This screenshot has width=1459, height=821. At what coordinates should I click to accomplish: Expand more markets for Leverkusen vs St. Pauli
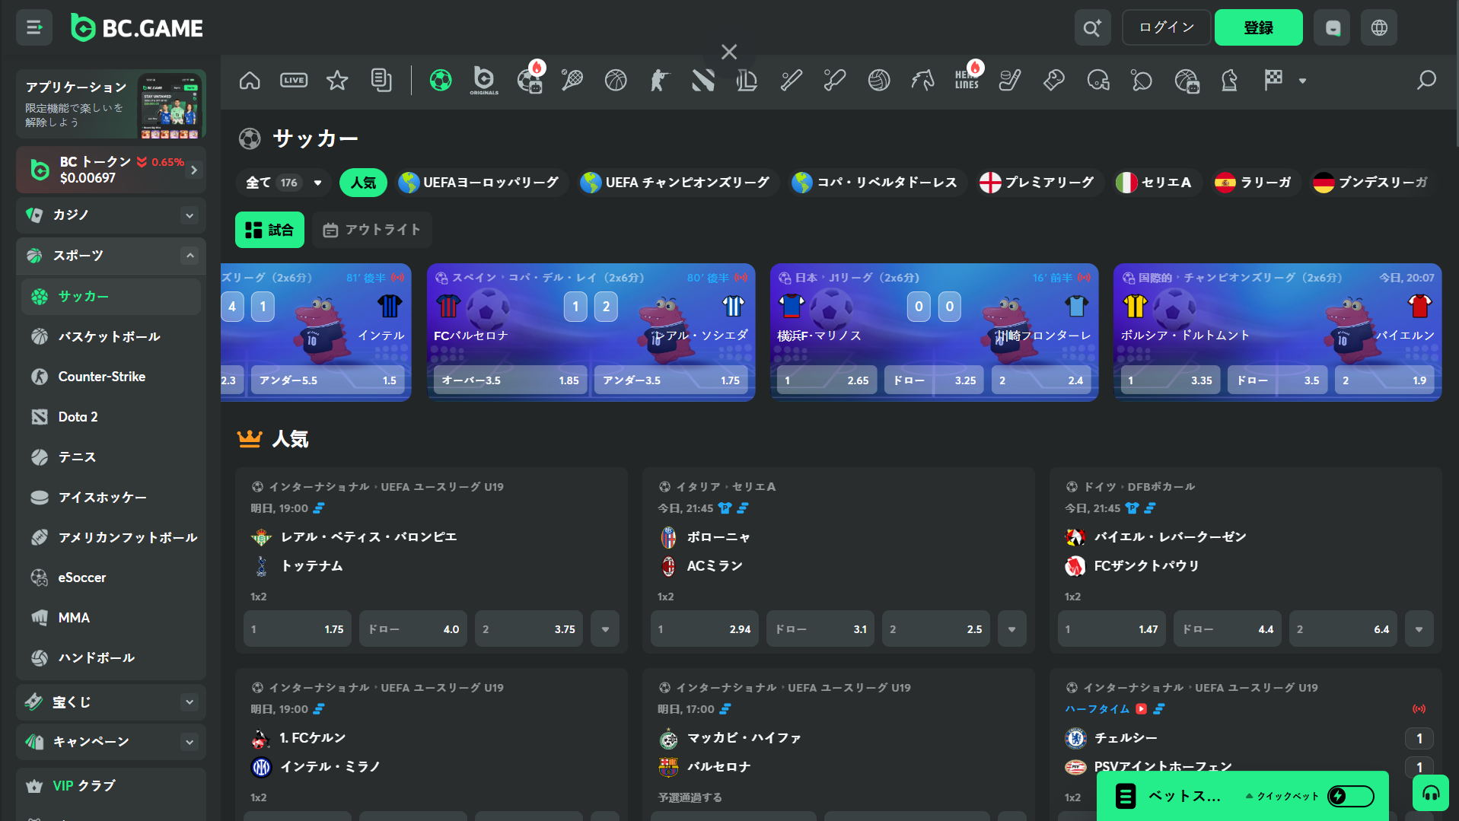1419,629
